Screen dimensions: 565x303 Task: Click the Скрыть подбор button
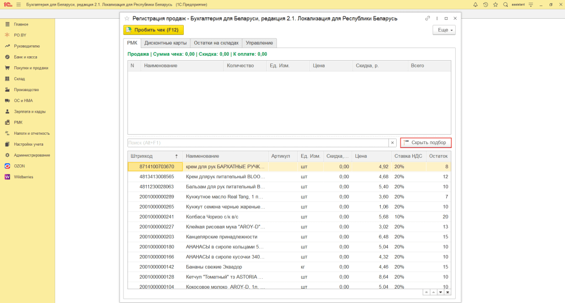pos(425,143)
